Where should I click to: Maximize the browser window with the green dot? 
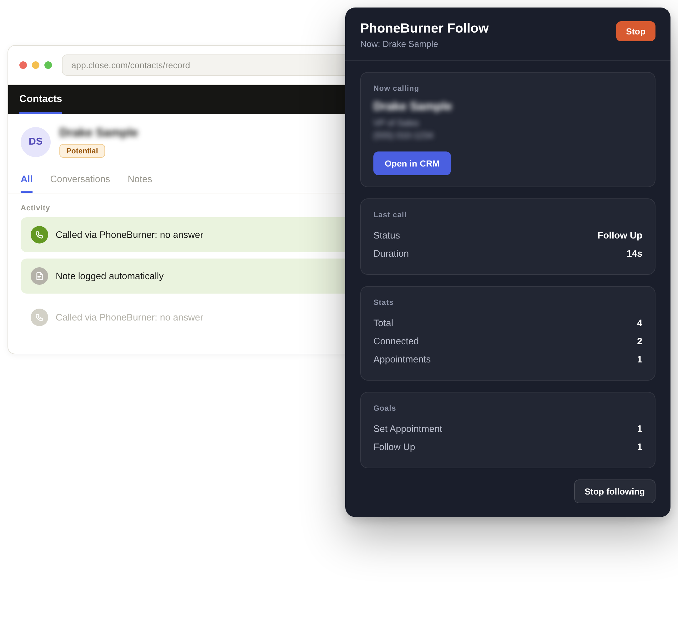point(48,65)
